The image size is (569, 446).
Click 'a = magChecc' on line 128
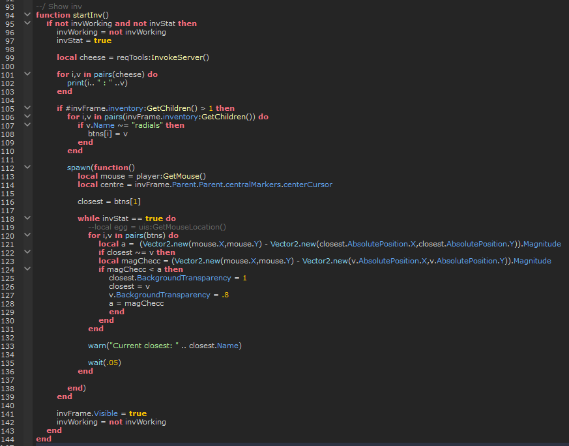click(x=136, y=303)
